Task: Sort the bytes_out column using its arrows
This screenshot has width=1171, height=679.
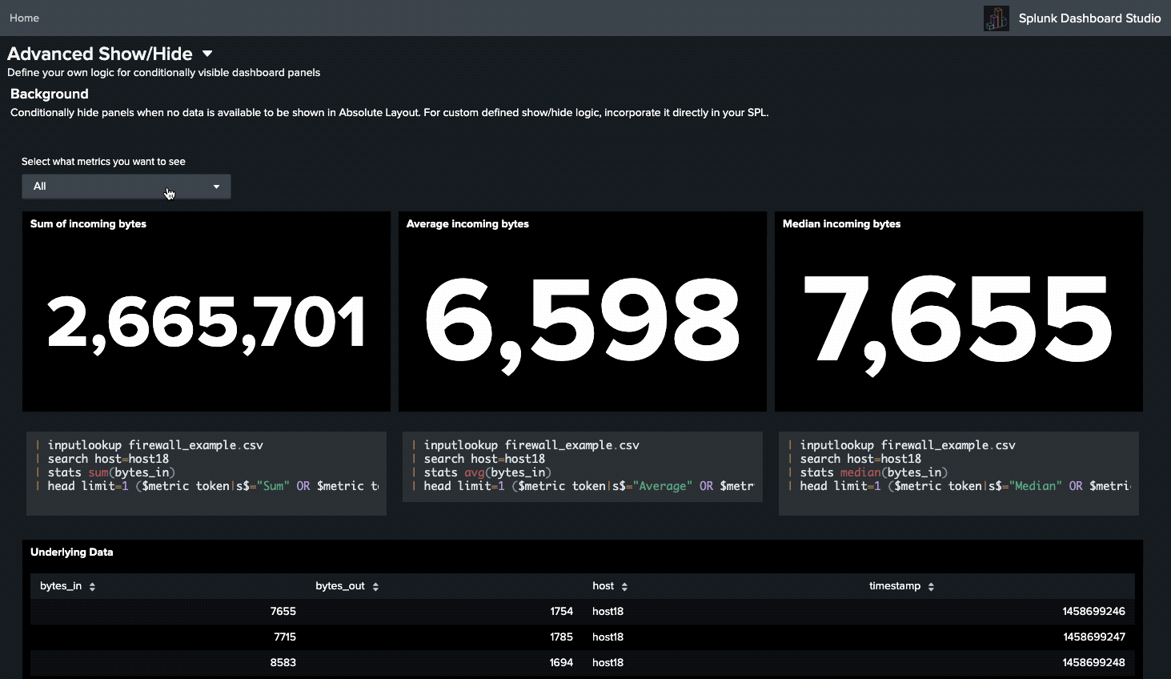Action: 376,585
